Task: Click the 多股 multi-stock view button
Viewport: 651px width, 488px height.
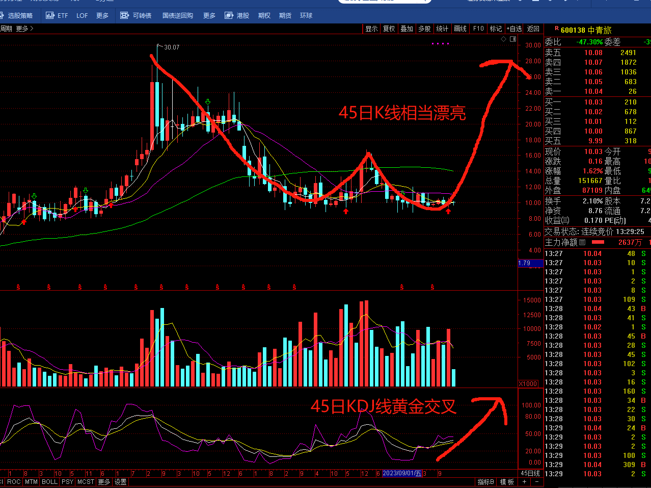Action: pos(425,29)
